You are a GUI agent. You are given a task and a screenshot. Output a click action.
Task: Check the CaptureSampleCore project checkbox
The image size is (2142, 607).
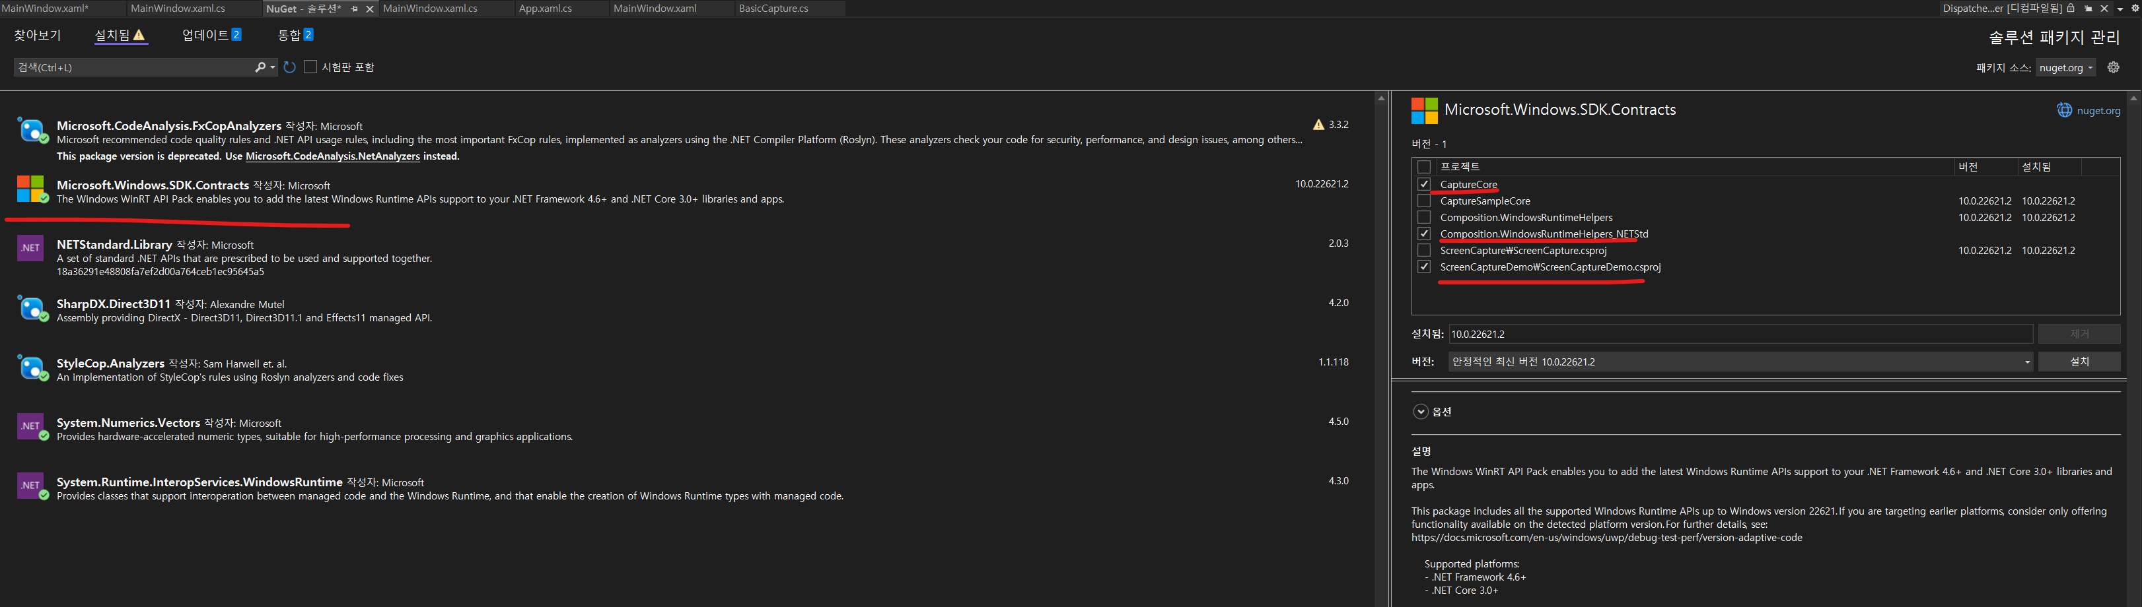tap(1425, 201)
